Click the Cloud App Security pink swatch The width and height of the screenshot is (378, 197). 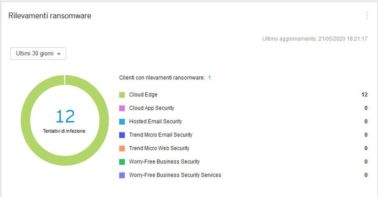122,108
